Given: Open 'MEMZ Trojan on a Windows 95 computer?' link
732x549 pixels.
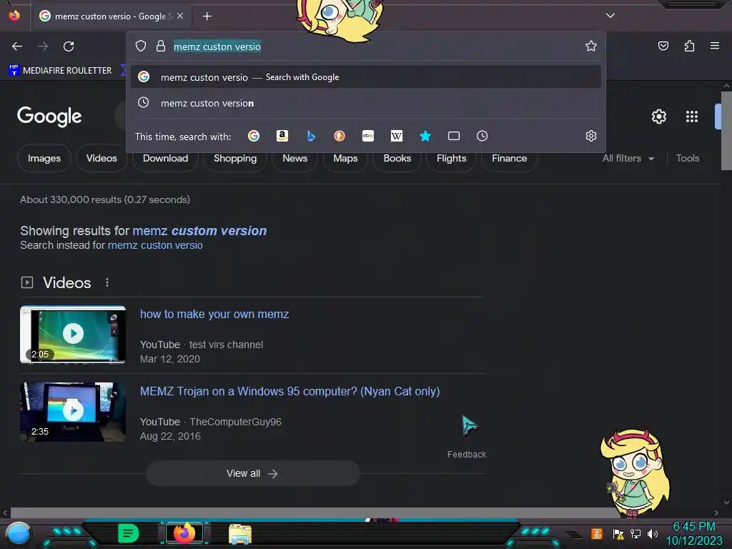Looking at the screenshot, I should pos(290,391).
